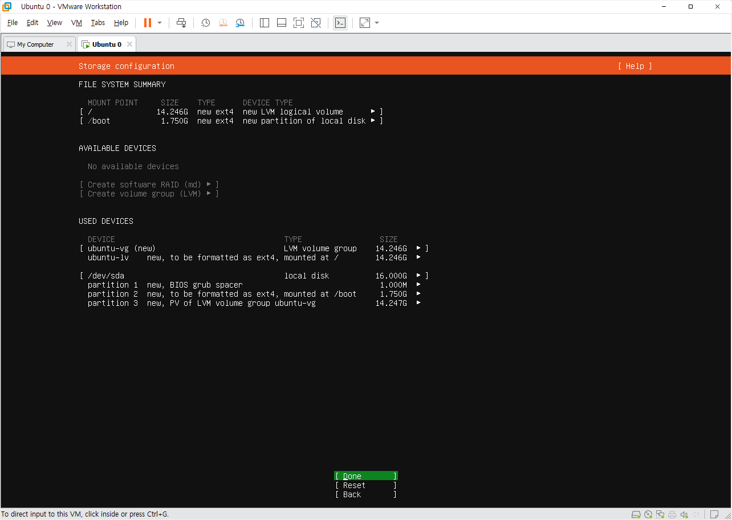
Task: Open the power options arrow beside the pause icon
Action: pyautogui.click(x=160, y=23)
